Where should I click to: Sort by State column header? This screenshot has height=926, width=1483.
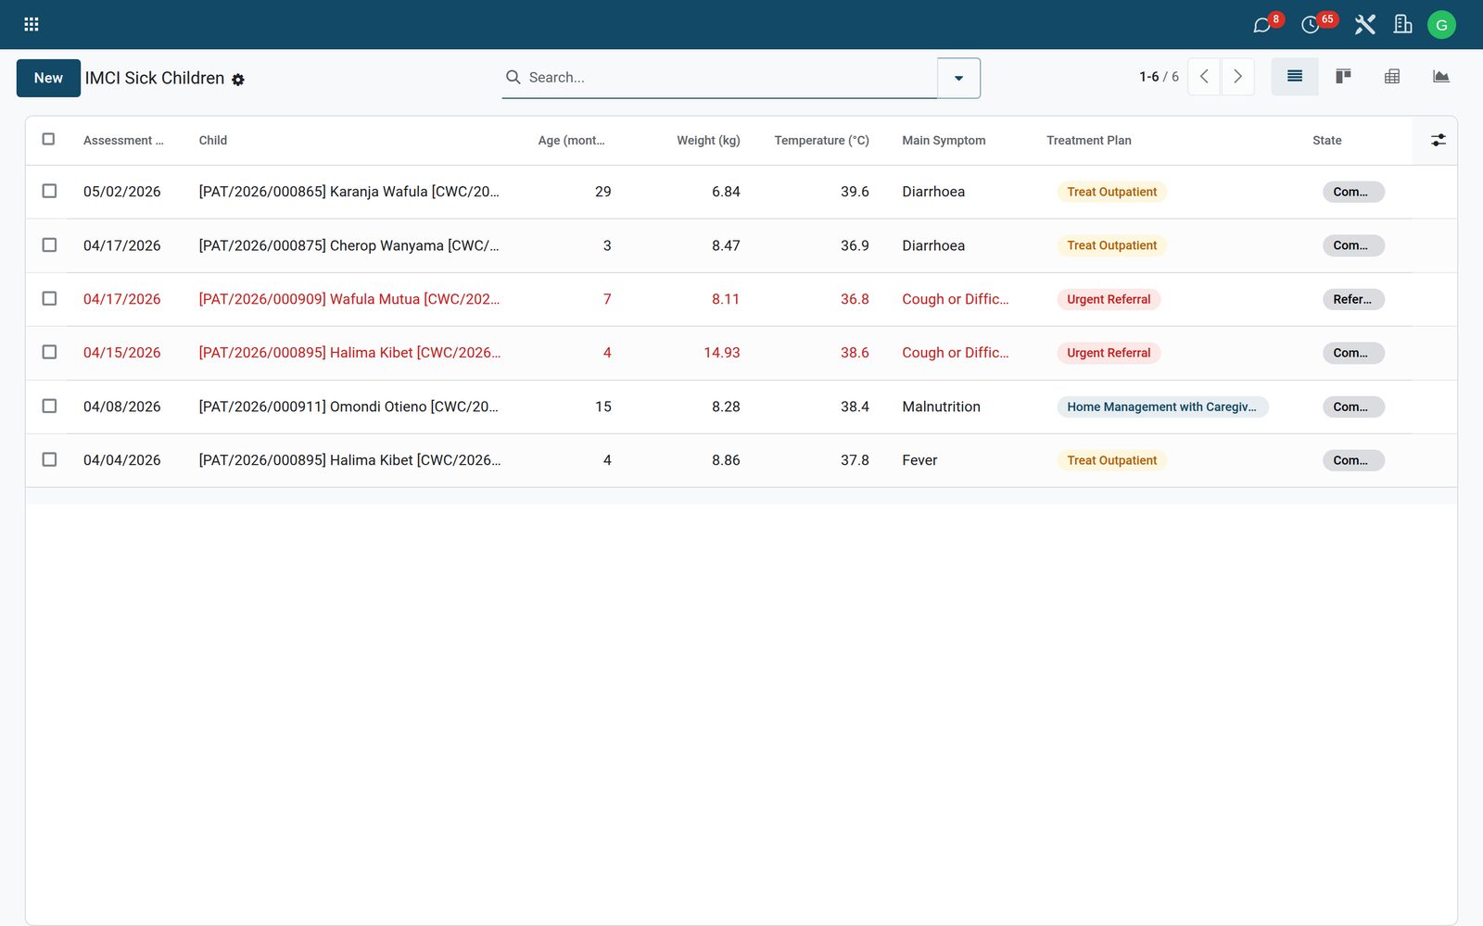(1327, 141)
